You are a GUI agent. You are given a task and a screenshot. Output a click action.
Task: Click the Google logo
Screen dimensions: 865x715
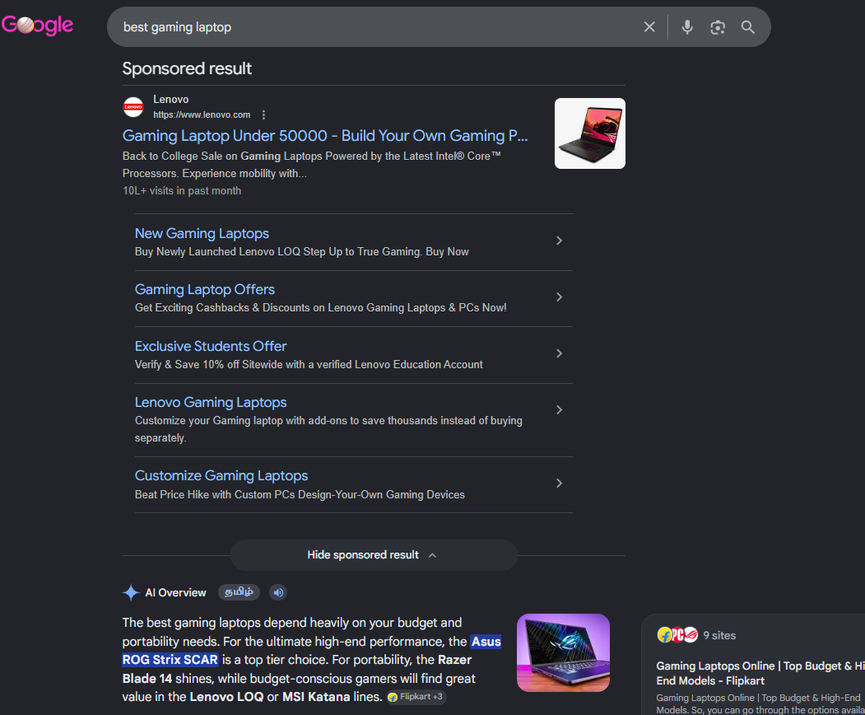[37, 25]
